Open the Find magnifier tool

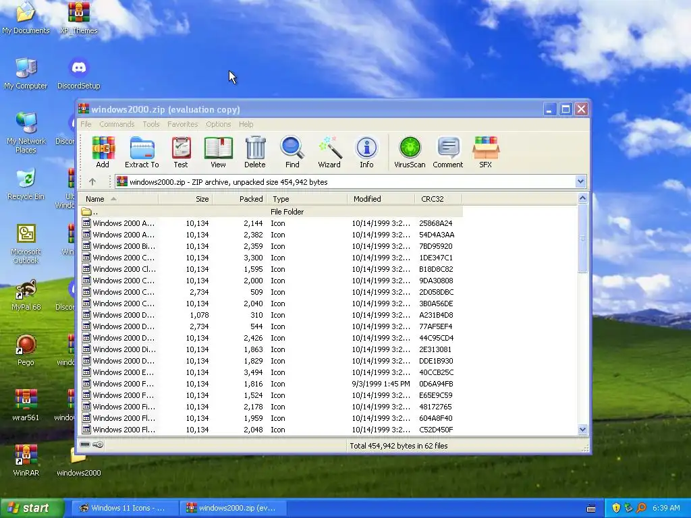click(292, 152)
